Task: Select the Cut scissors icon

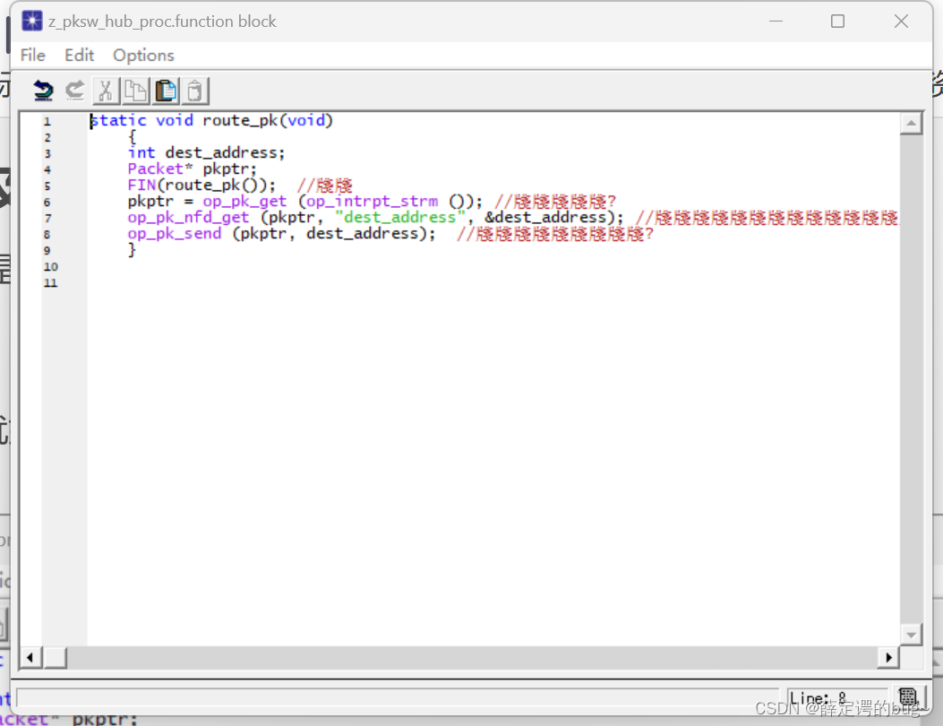Action: tap(105, 90)
